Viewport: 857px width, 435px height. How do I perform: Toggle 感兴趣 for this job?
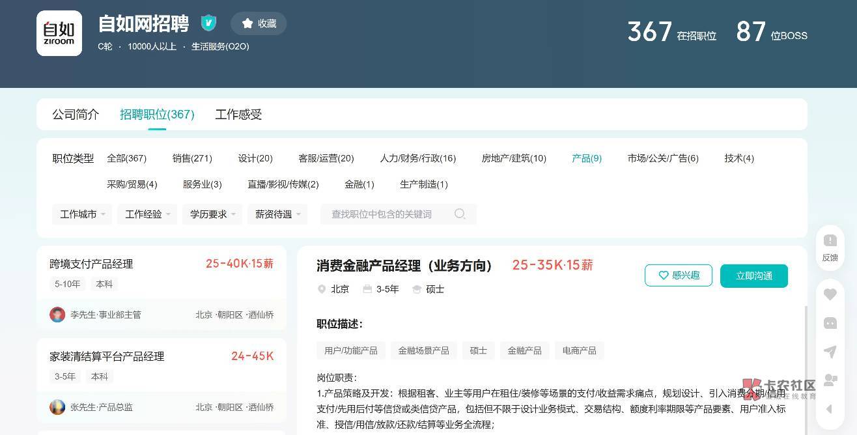click(678, 275)
